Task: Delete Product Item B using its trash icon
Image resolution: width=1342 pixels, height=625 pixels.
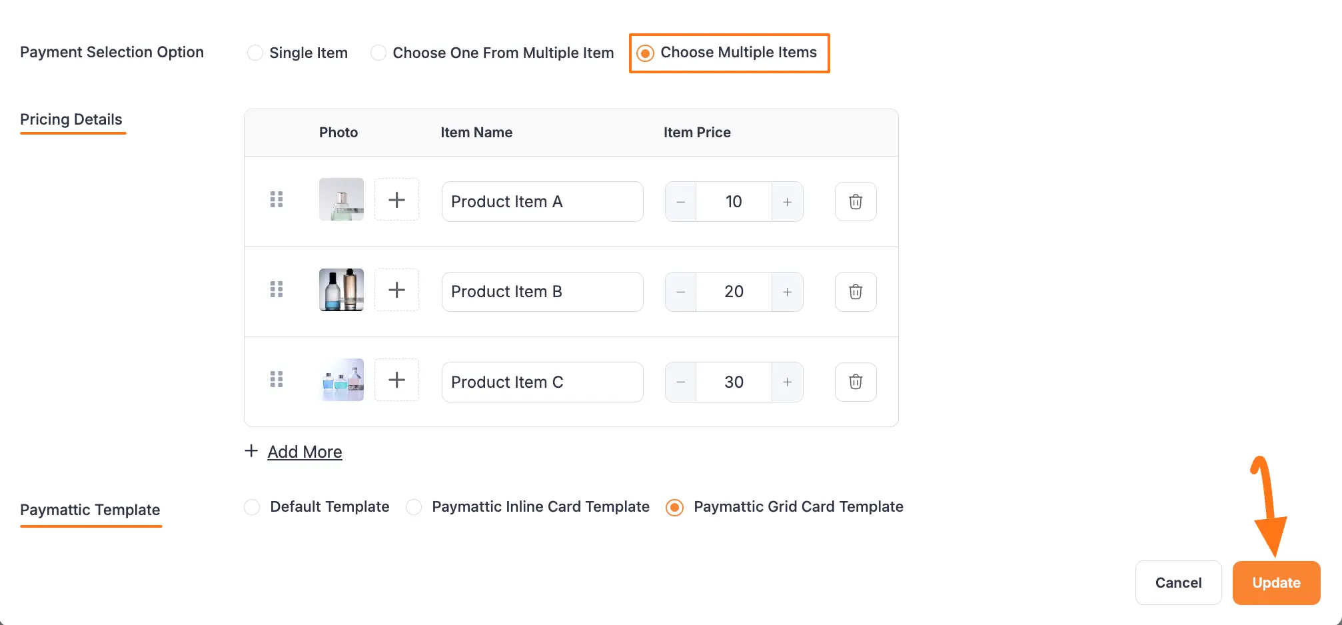Action: click(856, 292)
